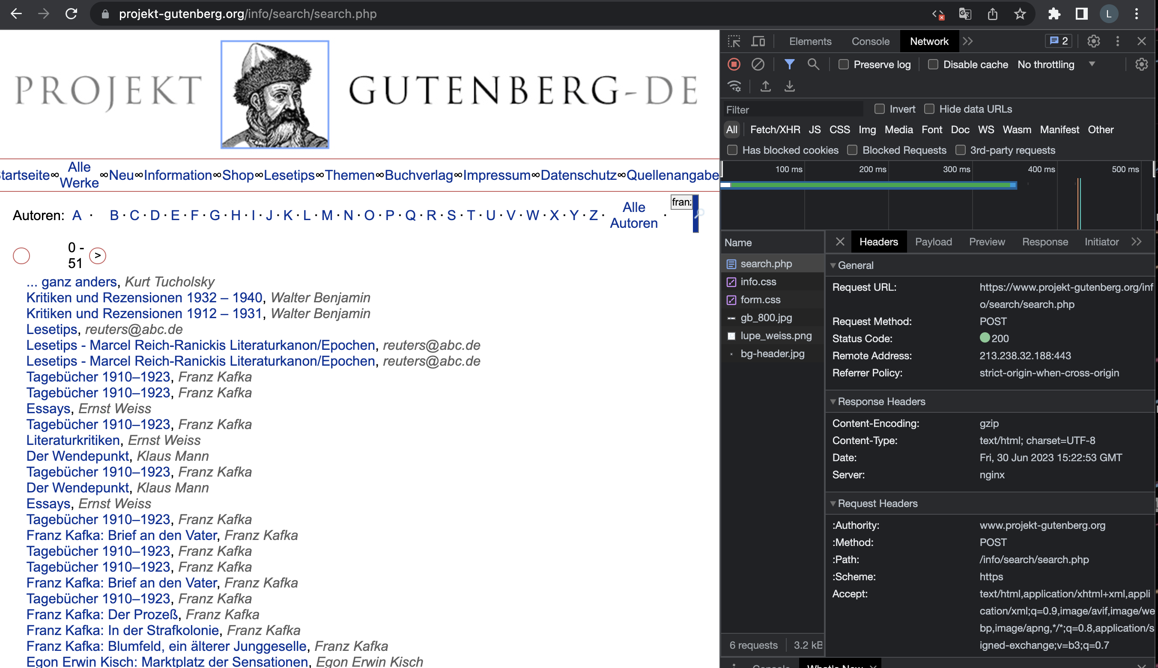1158x668 pixels.
Task: Enable the Disable cache checkbox
Action: [933, 65]
